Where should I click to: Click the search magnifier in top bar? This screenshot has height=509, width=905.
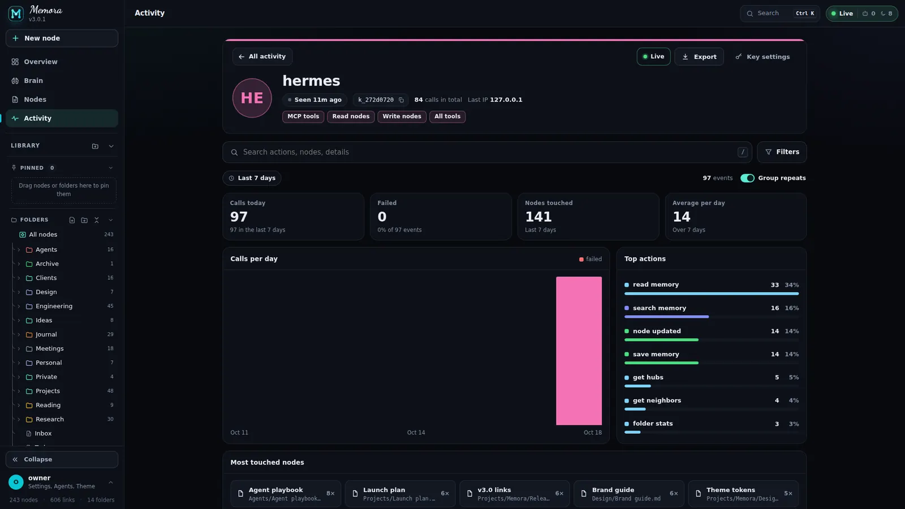pos(750,14)
